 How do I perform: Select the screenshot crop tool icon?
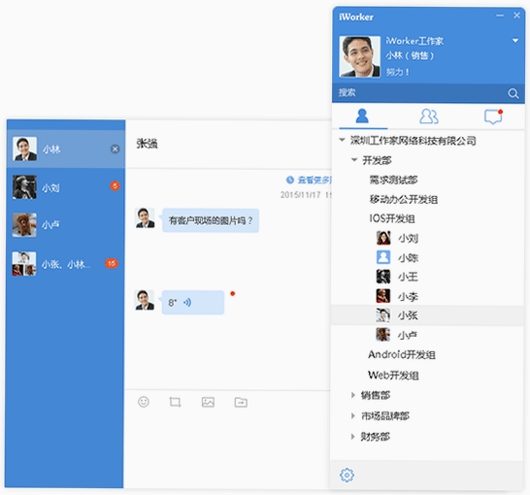click(x=175, y=402)
